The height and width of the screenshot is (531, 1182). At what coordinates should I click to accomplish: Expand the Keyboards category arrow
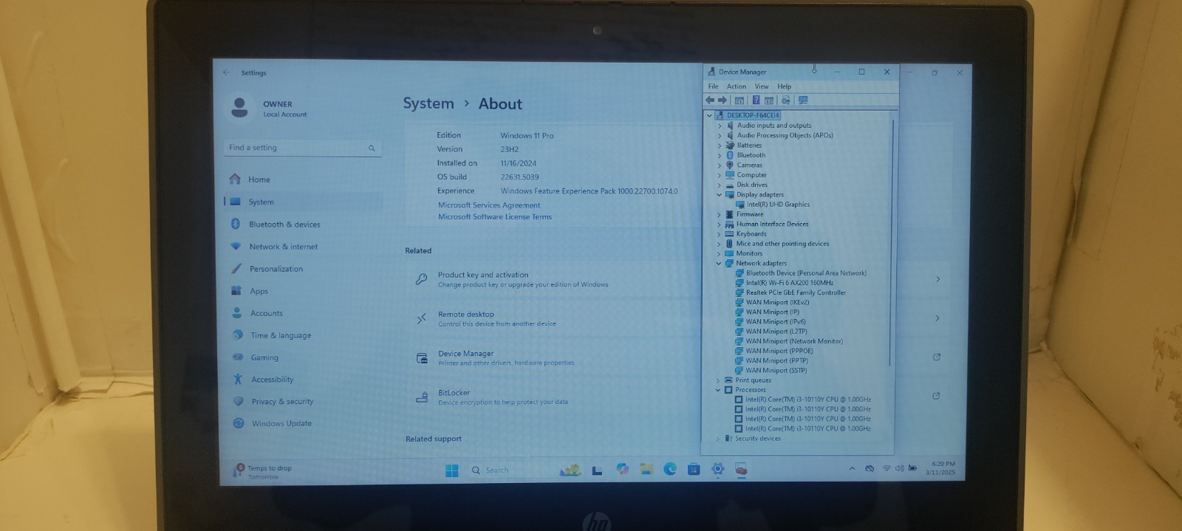click(x=719, y=234)
